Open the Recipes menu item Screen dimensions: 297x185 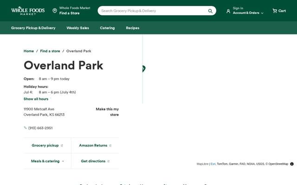click(x=133, y=28)
